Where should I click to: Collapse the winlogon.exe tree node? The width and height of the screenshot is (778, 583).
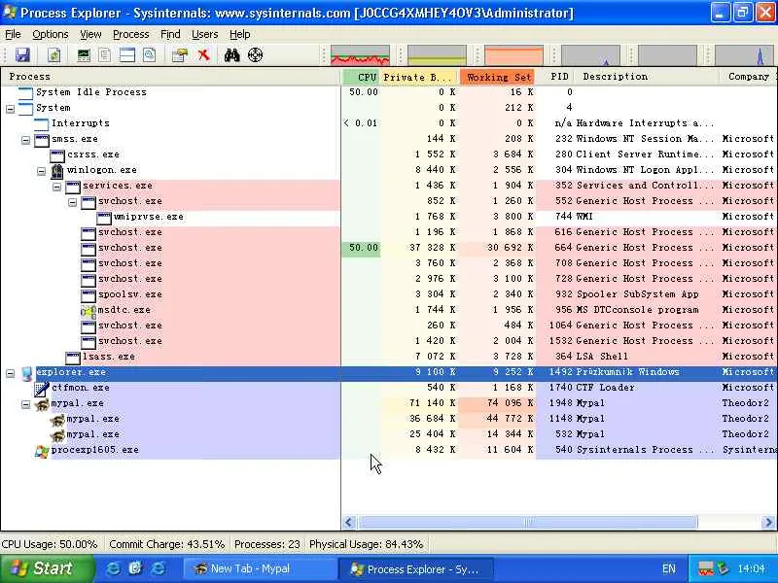tap(42, 172)
